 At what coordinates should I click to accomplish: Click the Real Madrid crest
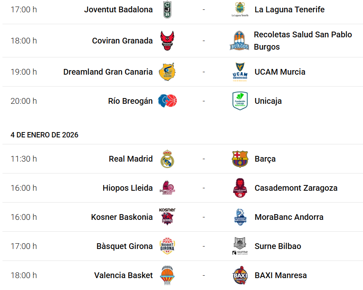[x=167, y=159]
